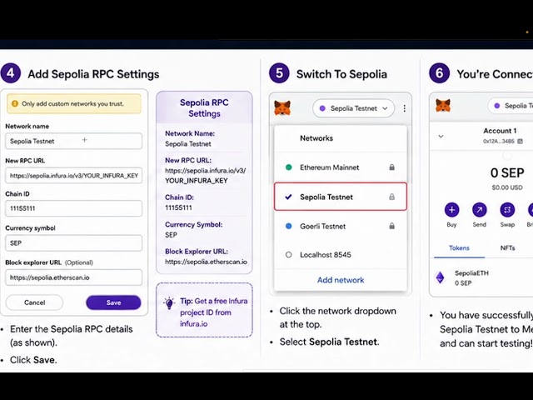Select Goerli Testnet network
This screenshot has width=533, height=400.
pos(341,226)
